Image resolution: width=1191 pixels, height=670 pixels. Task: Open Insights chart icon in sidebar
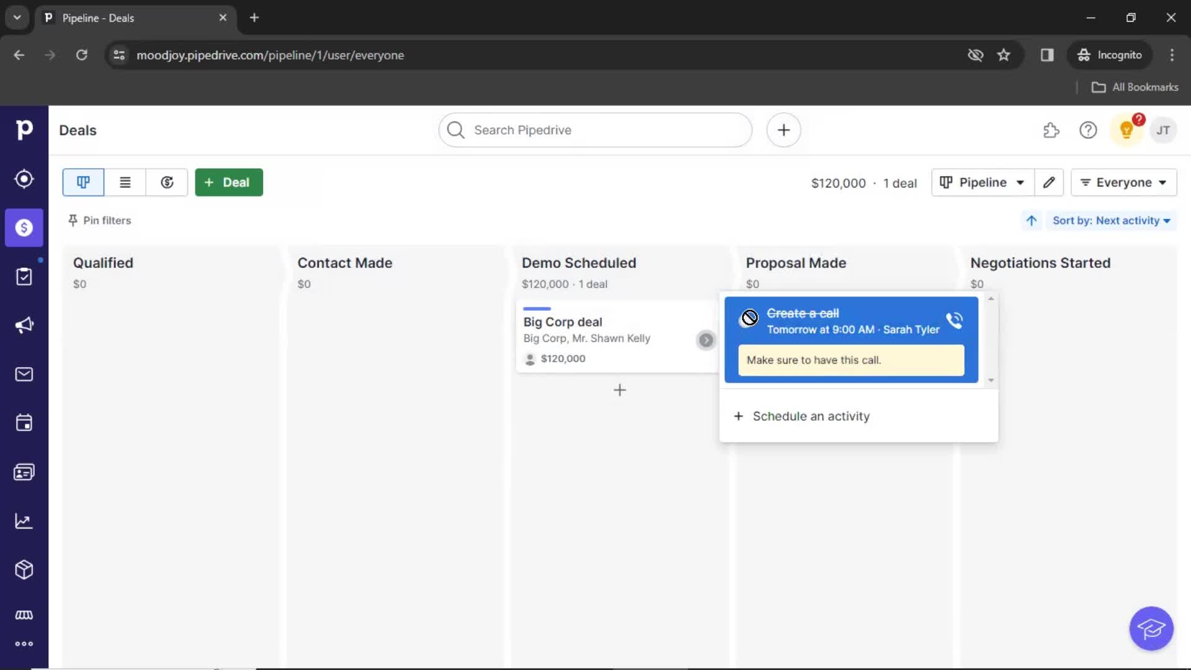point(24,521)
